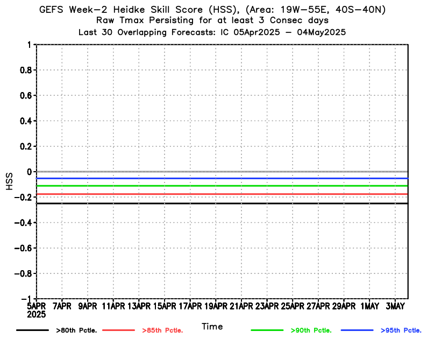Viewport: 427px width, 338px height.
Task: Click the red >85th Pctle. plot line
Action: tap(222, 194)
